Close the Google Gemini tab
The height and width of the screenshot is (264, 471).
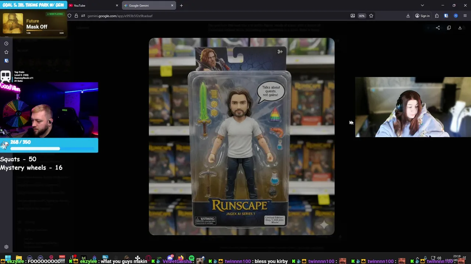coord(172,5)
